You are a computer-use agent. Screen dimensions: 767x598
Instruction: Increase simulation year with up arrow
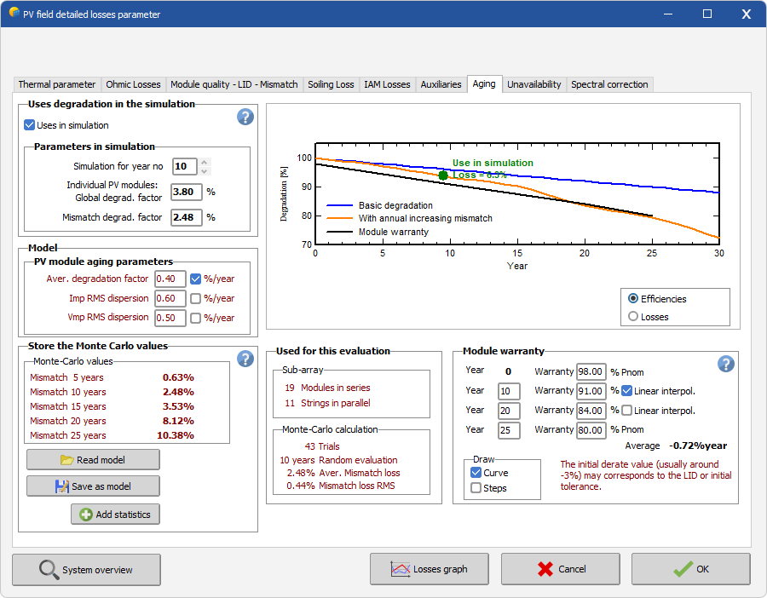pyautogui.click(x=205, y=162)
